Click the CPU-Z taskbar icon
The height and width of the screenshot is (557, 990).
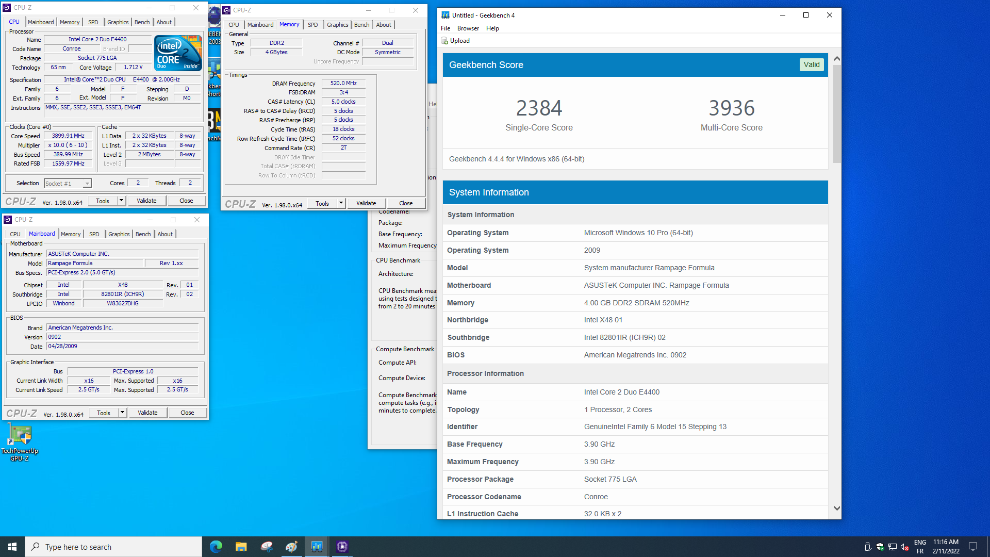[342, 547]
